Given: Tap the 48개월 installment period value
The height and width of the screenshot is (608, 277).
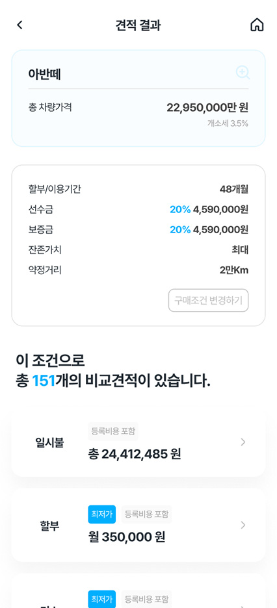Looking at the screenshot, I should pos(234,190).
